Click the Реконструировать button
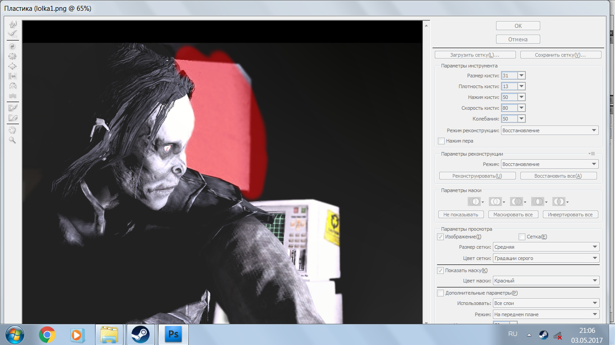The width and height of the screenshot is (615, 345). [x=477, y=176]
